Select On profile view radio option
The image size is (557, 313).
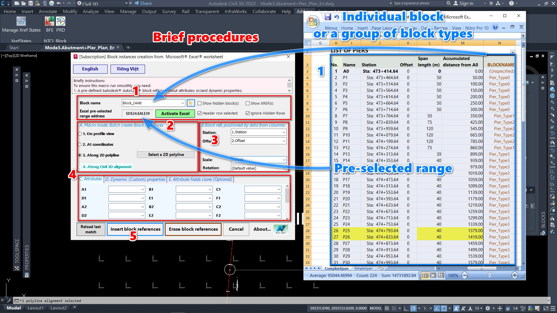coord(80,134)
